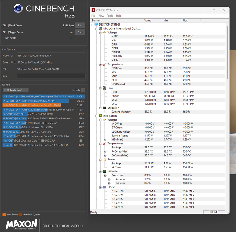This screenshot has height=232, width=236.
Task: Open the CPU (Multi Core) ranking dropdown
Action: (x=16, y=90)
